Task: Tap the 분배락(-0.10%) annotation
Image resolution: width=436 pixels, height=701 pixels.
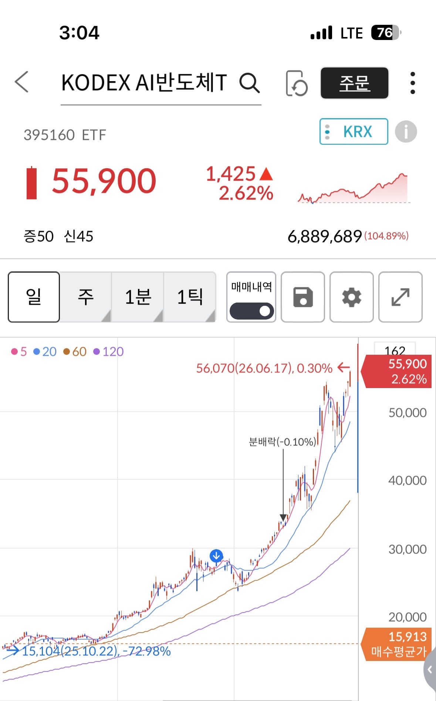Action: click(x=283, y=442)
